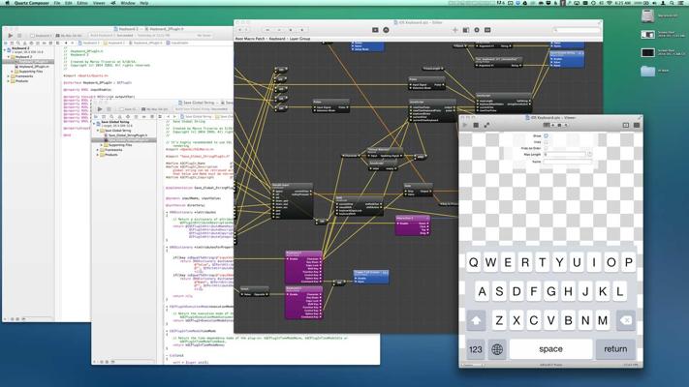
Task: Click the Max Length stepper arrows
Action: click(x=590, y=155)
